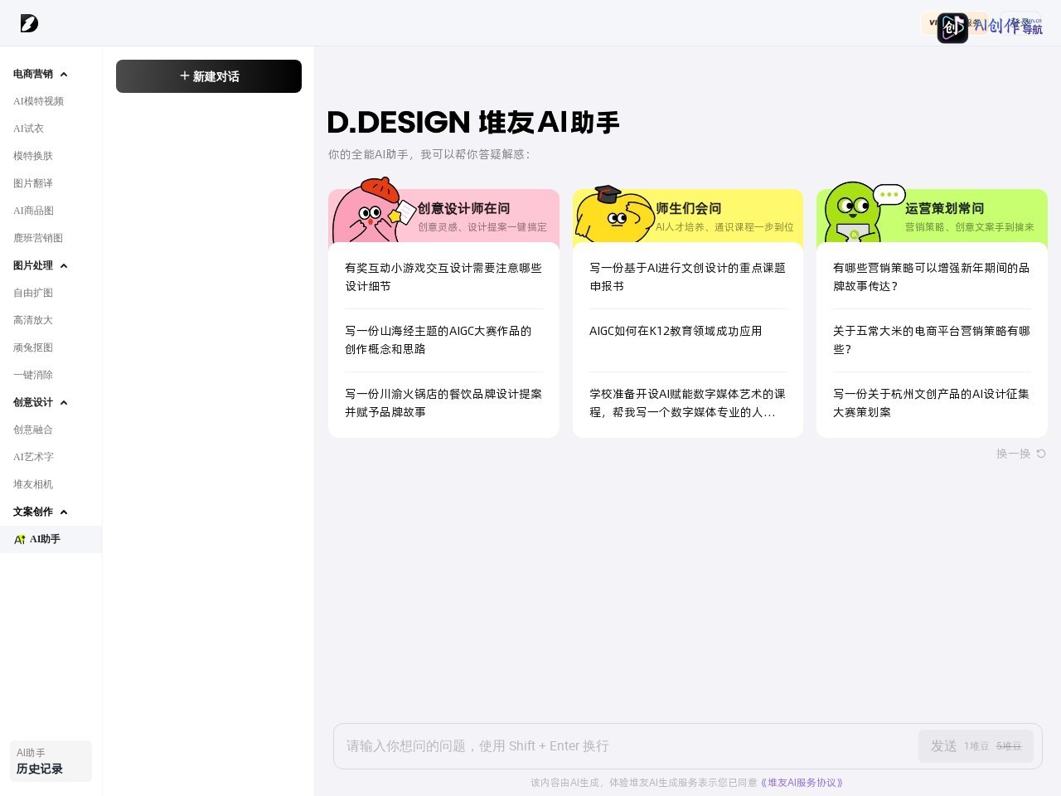This screenshot has height=796, width=1061.
Task: Open 鹿班营销图 tool
Action: point(38,238)
